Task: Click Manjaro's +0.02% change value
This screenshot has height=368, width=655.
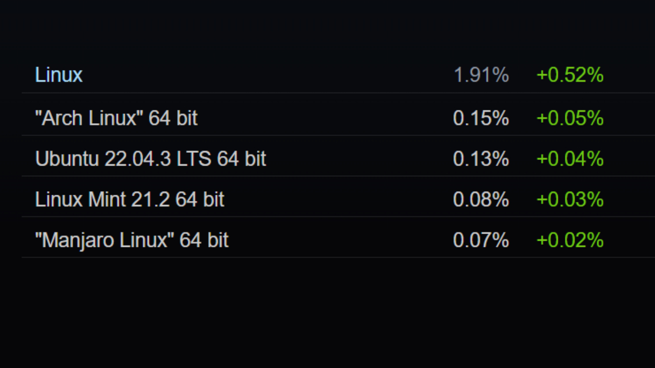Action: click(x=570, y=240)
